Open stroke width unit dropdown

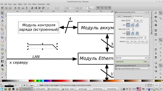[x=139, y=20]
